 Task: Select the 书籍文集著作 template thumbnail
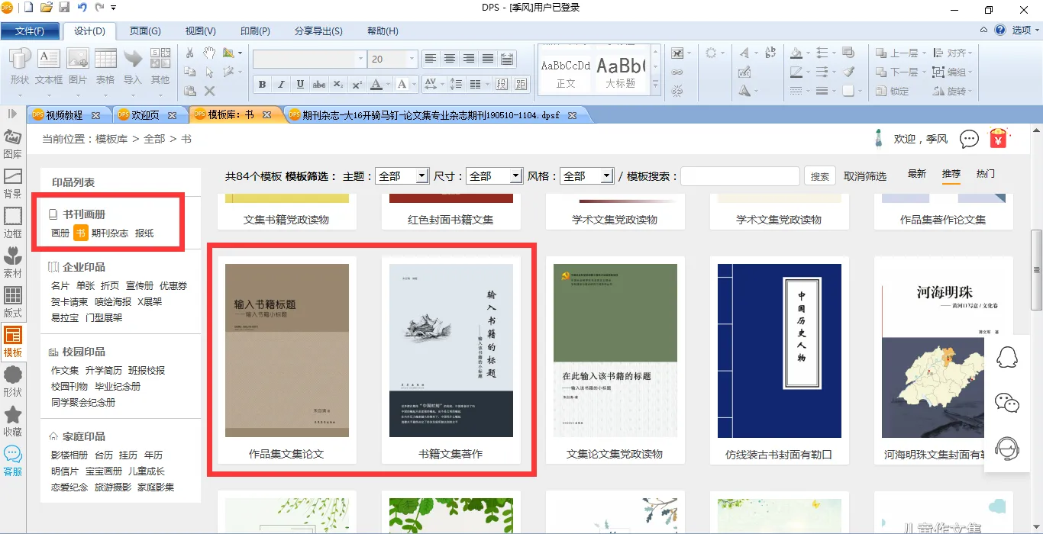tap(450, 351)
